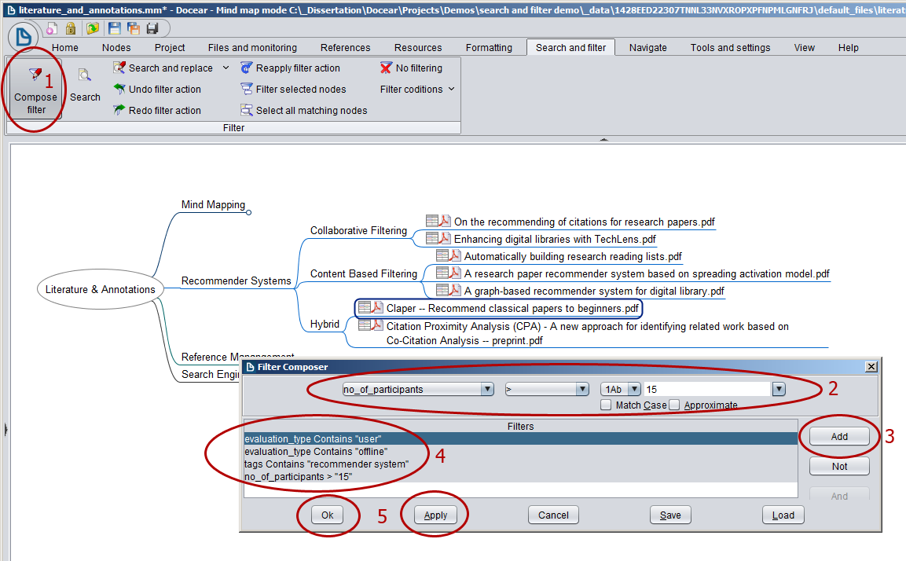
Task: Collapse the ribbon with the small arrow
Action: 603,139
